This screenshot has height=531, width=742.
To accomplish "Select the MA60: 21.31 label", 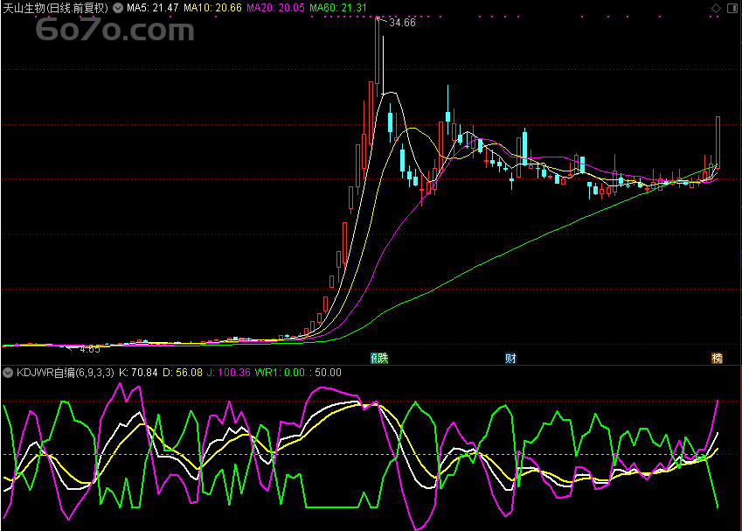I will click(x=338, y=8).
